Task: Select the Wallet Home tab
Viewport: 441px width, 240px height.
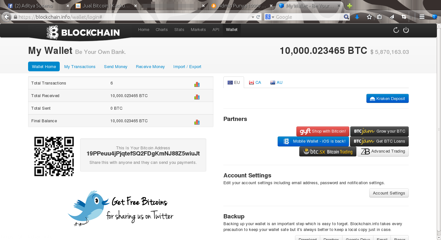Action: (x=44, y=66)
